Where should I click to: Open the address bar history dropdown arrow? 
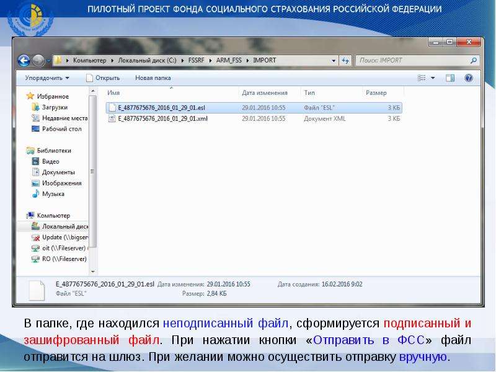click(334, 60)
